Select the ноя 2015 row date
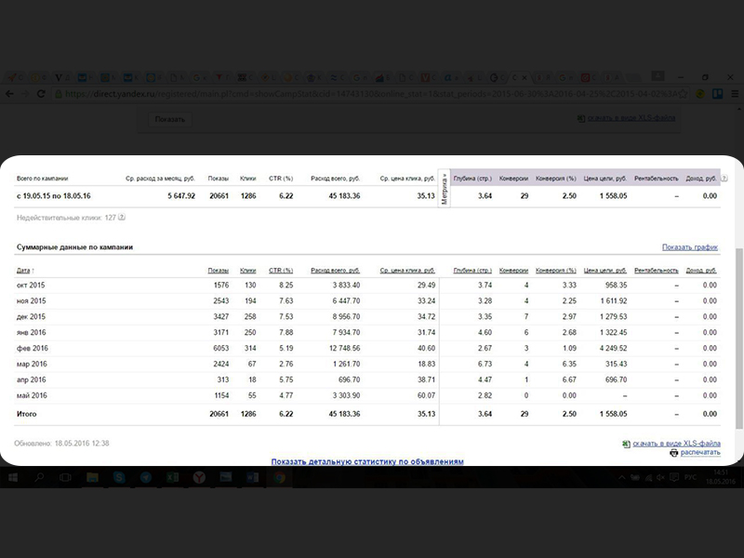The height and width of the screenshot is (558, 744). pyautogui.click(x=31, y=300)
